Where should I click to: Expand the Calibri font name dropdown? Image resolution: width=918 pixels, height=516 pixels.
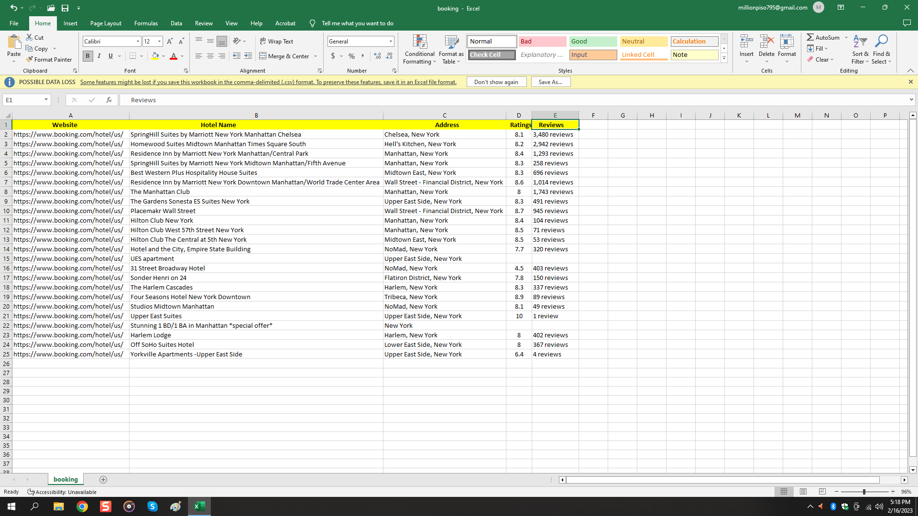138,42
